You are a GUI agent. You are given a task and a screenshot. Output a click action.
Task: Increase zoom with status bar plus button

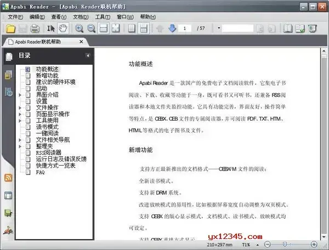314,245
